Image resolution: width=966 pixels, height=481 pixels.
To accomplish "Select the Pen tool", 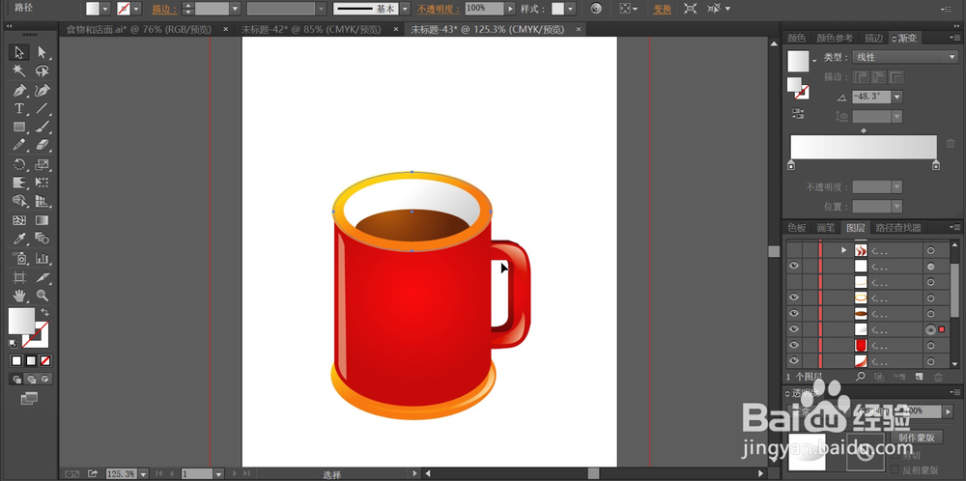I will 19,91.
